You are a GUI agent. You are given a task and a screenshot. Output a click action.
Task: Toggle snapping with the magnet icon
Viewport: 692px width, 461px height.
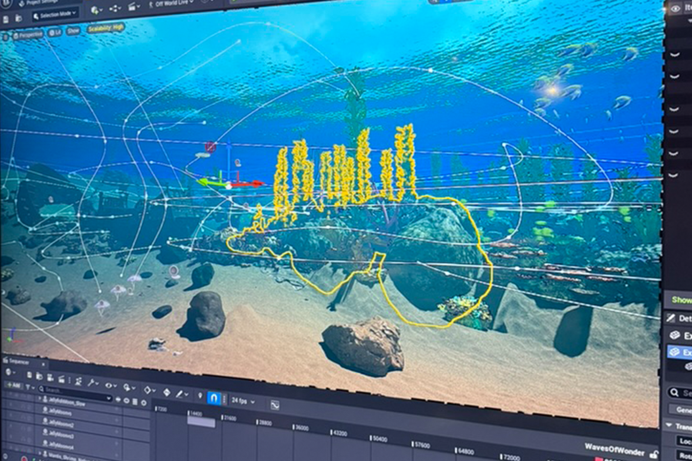tap(215, 398)
